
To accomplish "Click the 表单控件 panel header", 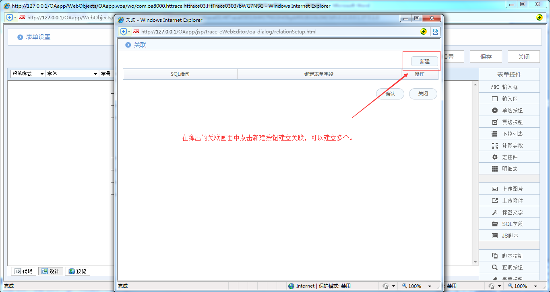I will 509,75.
